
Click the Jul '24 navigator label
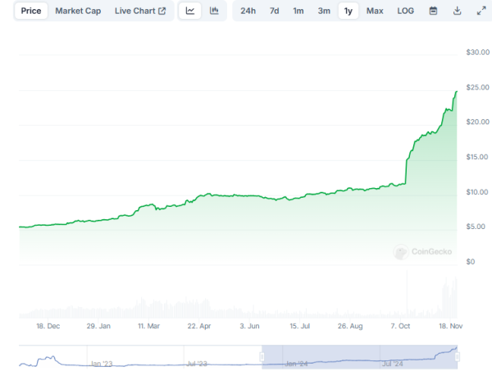(x=392, y=364)
